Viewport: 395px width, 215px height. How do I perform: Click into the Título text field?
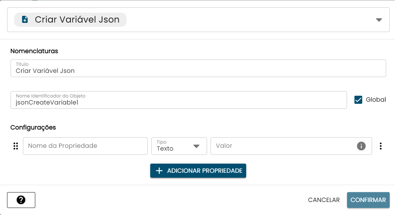[x=198, y=70]
